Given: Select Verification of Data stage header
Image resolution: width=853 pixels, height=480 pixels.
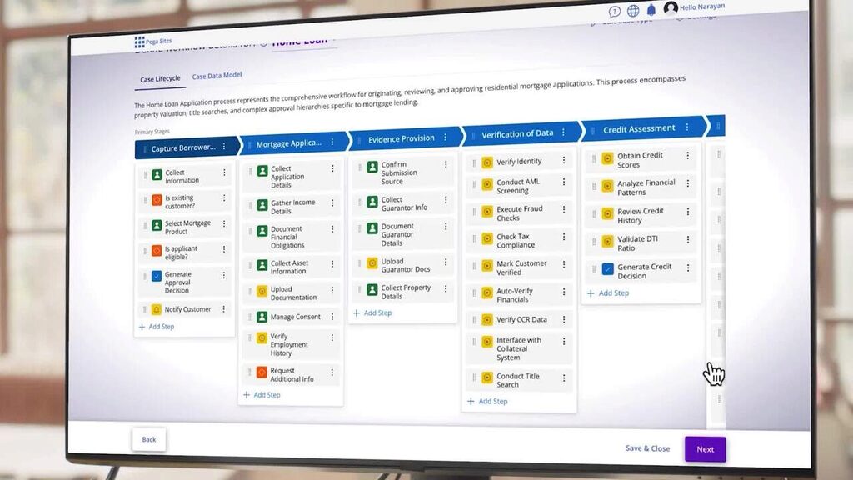Looking at the screenshot, I should (521, 133).
